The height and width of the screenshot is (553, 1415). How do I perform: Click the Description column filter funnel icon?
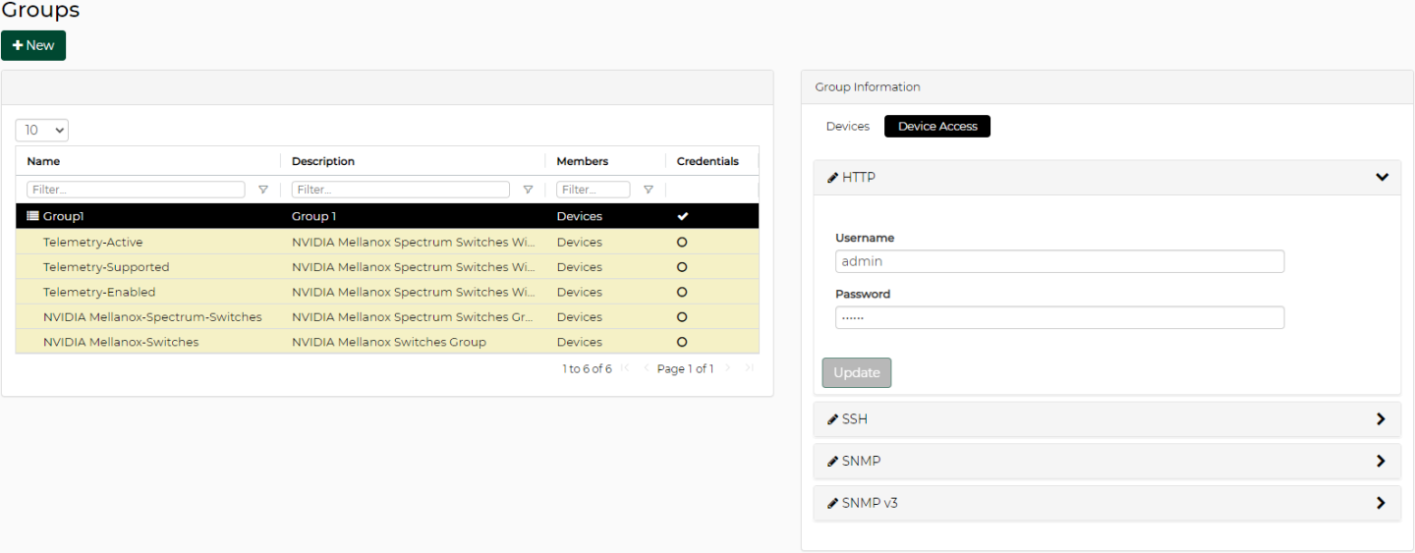pos(528,190)
